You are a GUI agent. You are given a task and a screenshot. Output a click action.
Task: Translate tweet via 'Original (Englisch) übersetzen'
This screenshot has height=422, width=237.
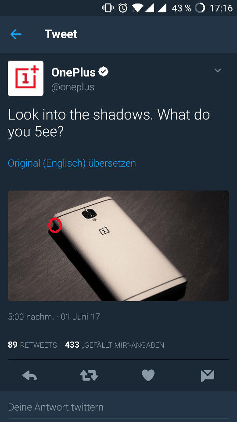tap(72, 164)
